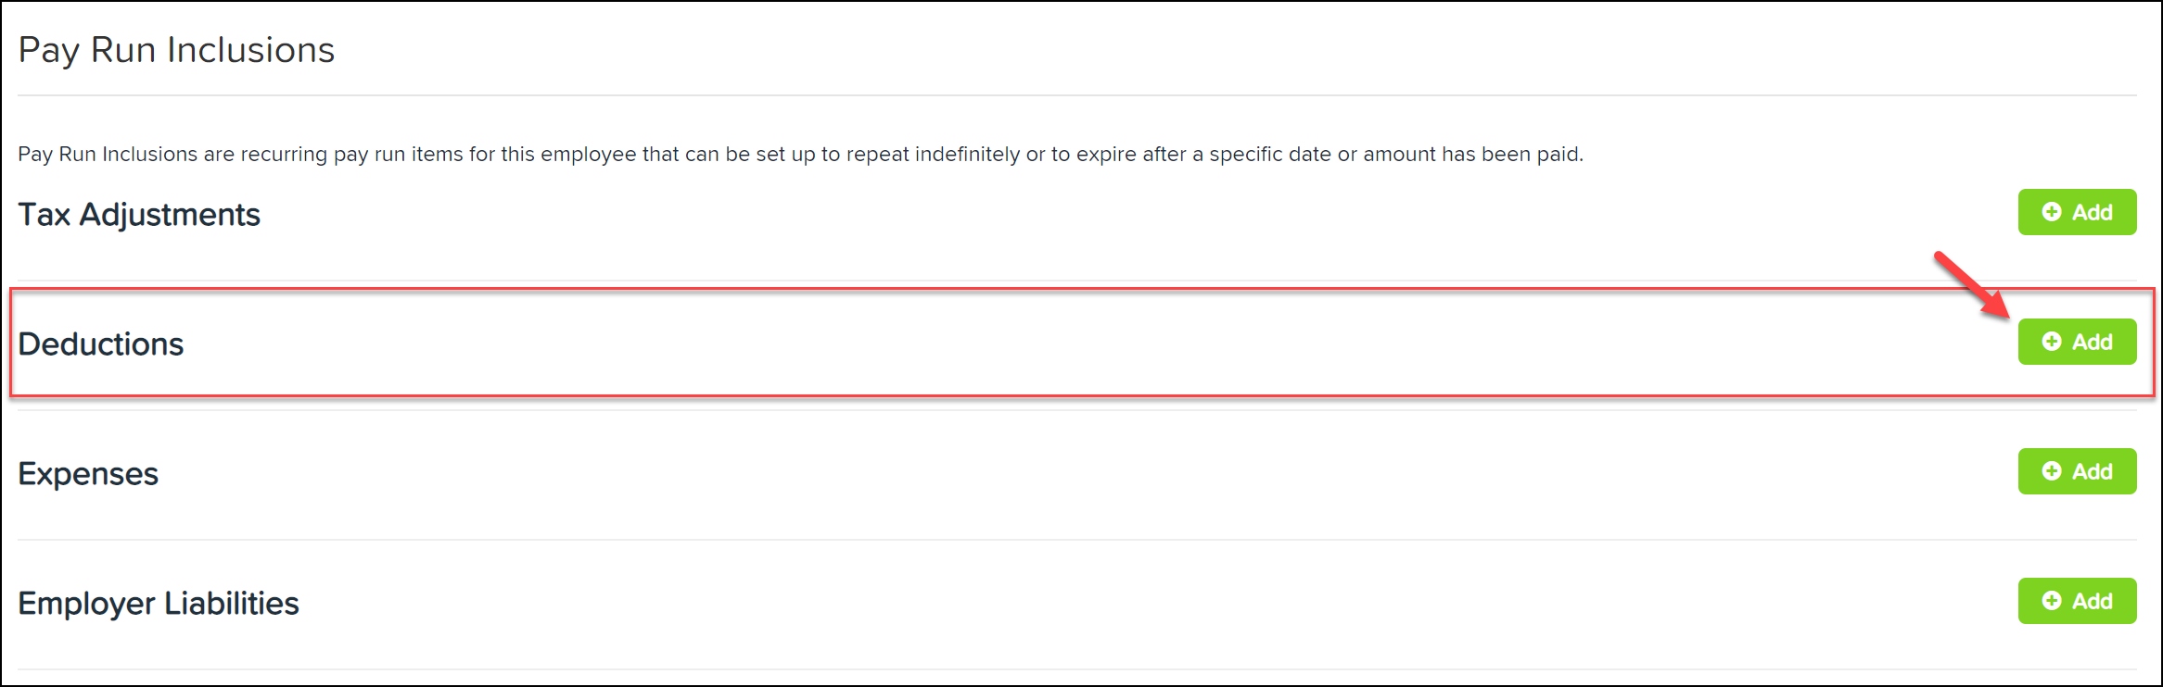2163x687 pixels.
Task: Select the Tax Adjustments section heading
Action: coord(139,215)
